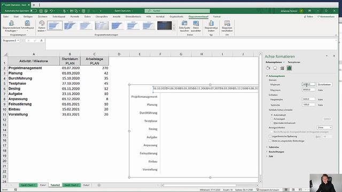Open the task pane options dropdown arrow
Image resolution: width=342 pixels, height=192 pixels.
coord(327,56)
